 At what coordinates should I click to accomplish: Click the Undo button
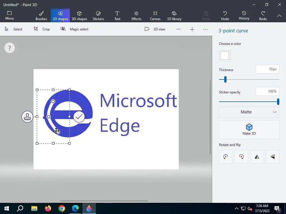tap(225, 16)
